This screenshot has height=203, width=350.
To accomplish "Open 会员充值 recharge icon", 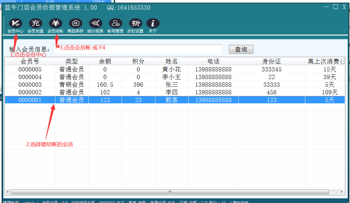I will coord(35,23).
